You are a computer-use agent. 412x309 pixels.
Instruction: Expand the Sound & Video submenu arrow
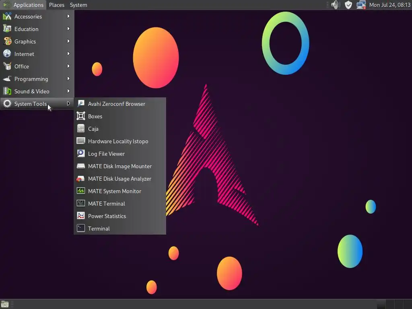tap(68, 91)
